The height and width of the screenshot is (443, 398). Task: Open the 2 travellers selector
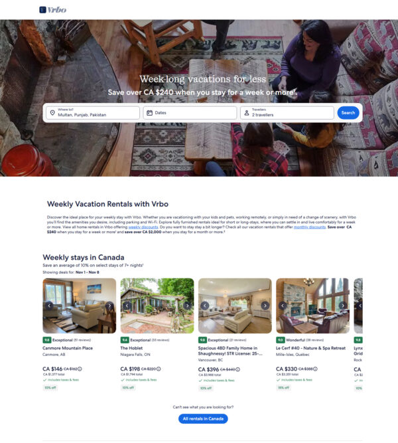click(287, 113)
